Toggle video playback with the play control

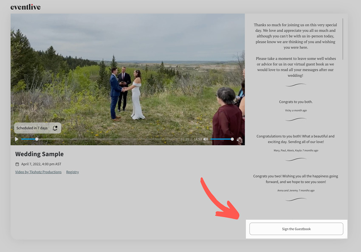[x=16, y=139]
